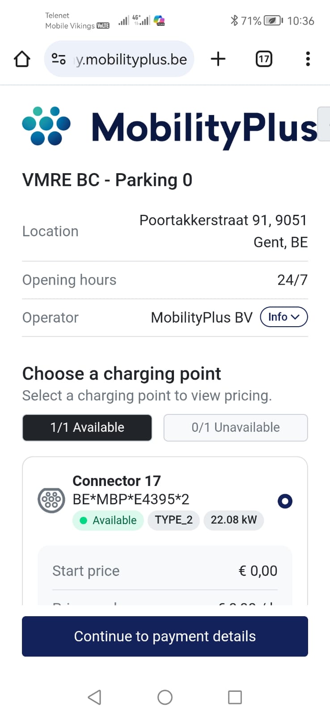Click Continue to payment details button
The width and height of the screenshot is (330, 716).
click(x=165, y=636)
